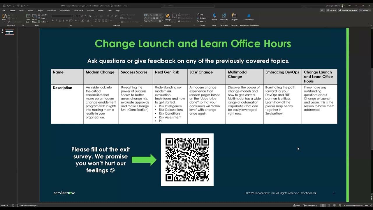Open the File menu
The height and width of the screenshot is (210, 373).
pyautogui.click(x=4, y=10)
